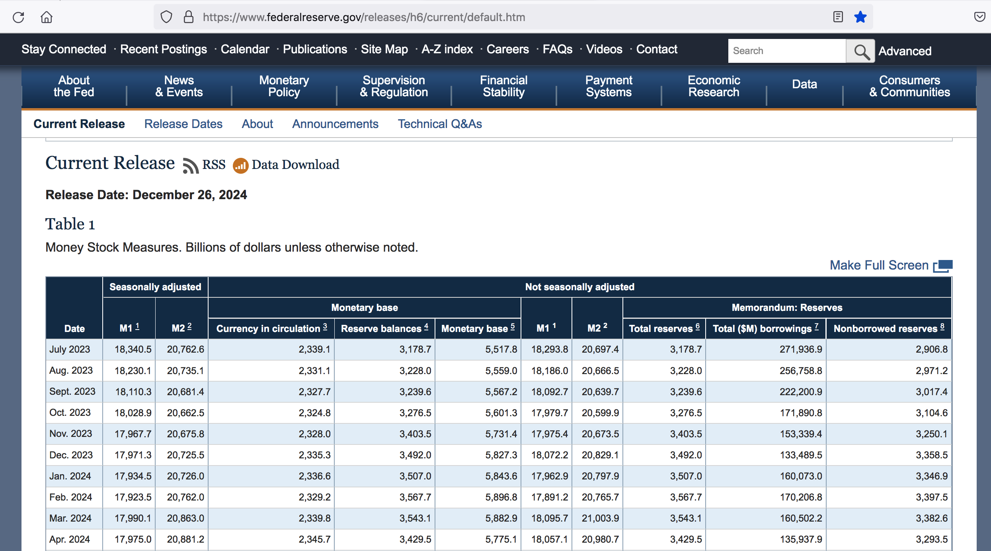Click the orange Data Download icon
991x551 pixels.
pyautogui.click(x=240, y=165)
